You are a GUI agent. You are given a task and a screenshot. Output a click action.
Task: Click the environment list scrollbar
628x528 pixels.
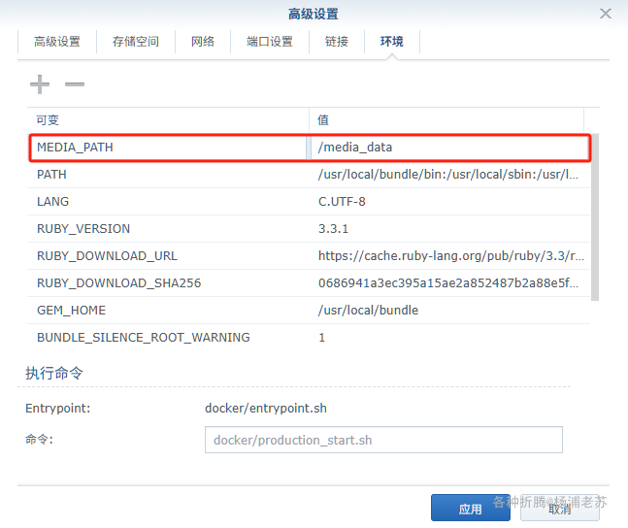pyautogui.click(x=595, y=217)
